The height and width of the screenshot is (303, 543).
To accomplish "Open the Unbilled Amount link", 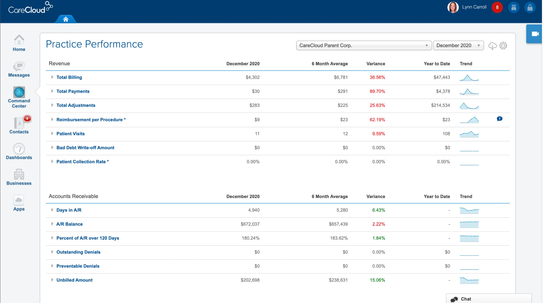I will pos(74,280).
